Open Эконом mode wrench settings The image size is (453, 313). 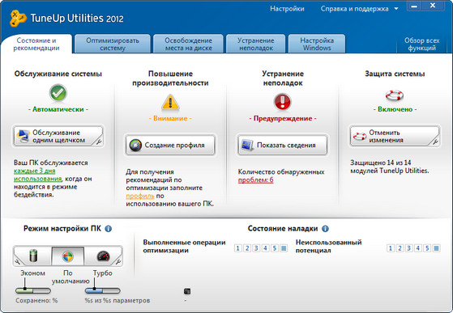(x=17, y=262)
